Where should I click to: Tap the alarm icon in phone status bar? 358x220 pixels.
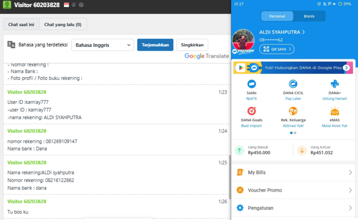point(319,4)
